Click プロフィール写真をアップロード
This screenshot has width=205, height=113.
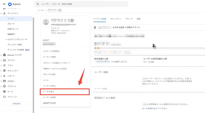57,63
